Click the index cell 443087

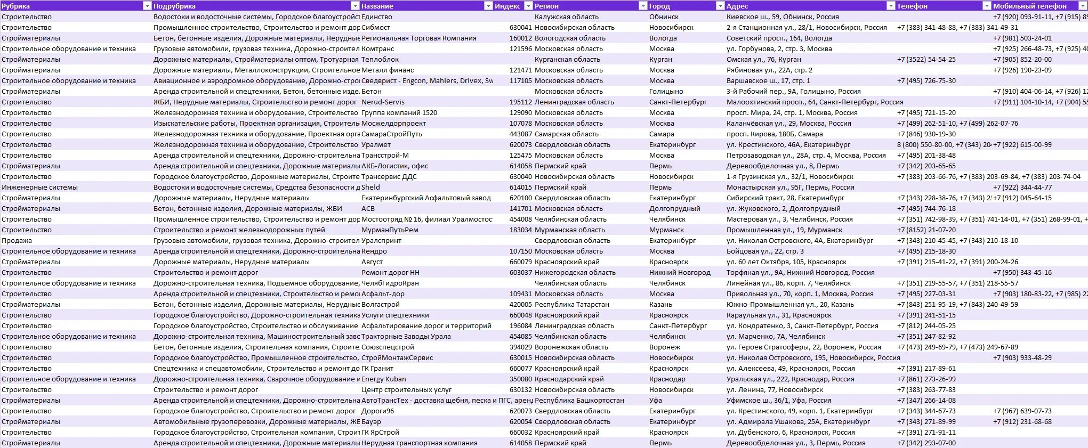coord(513,134)
